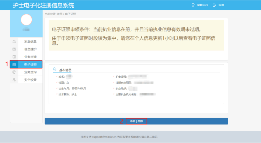Click the help lightbulb icon

[193, 5]
